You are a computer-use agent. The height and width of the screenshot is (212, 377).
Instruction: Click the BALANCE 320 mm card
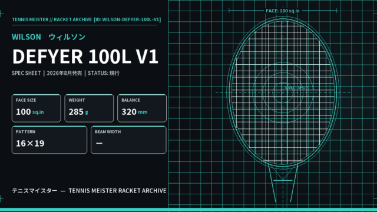coord(142,108)
